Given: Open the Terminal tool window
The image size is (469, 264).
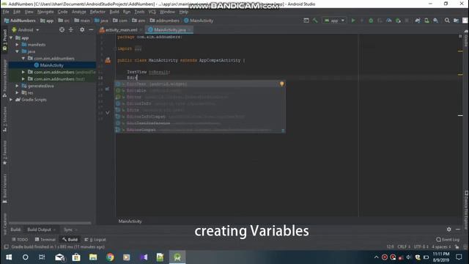Looking at the screenshot, I should (x=45, y=240).
